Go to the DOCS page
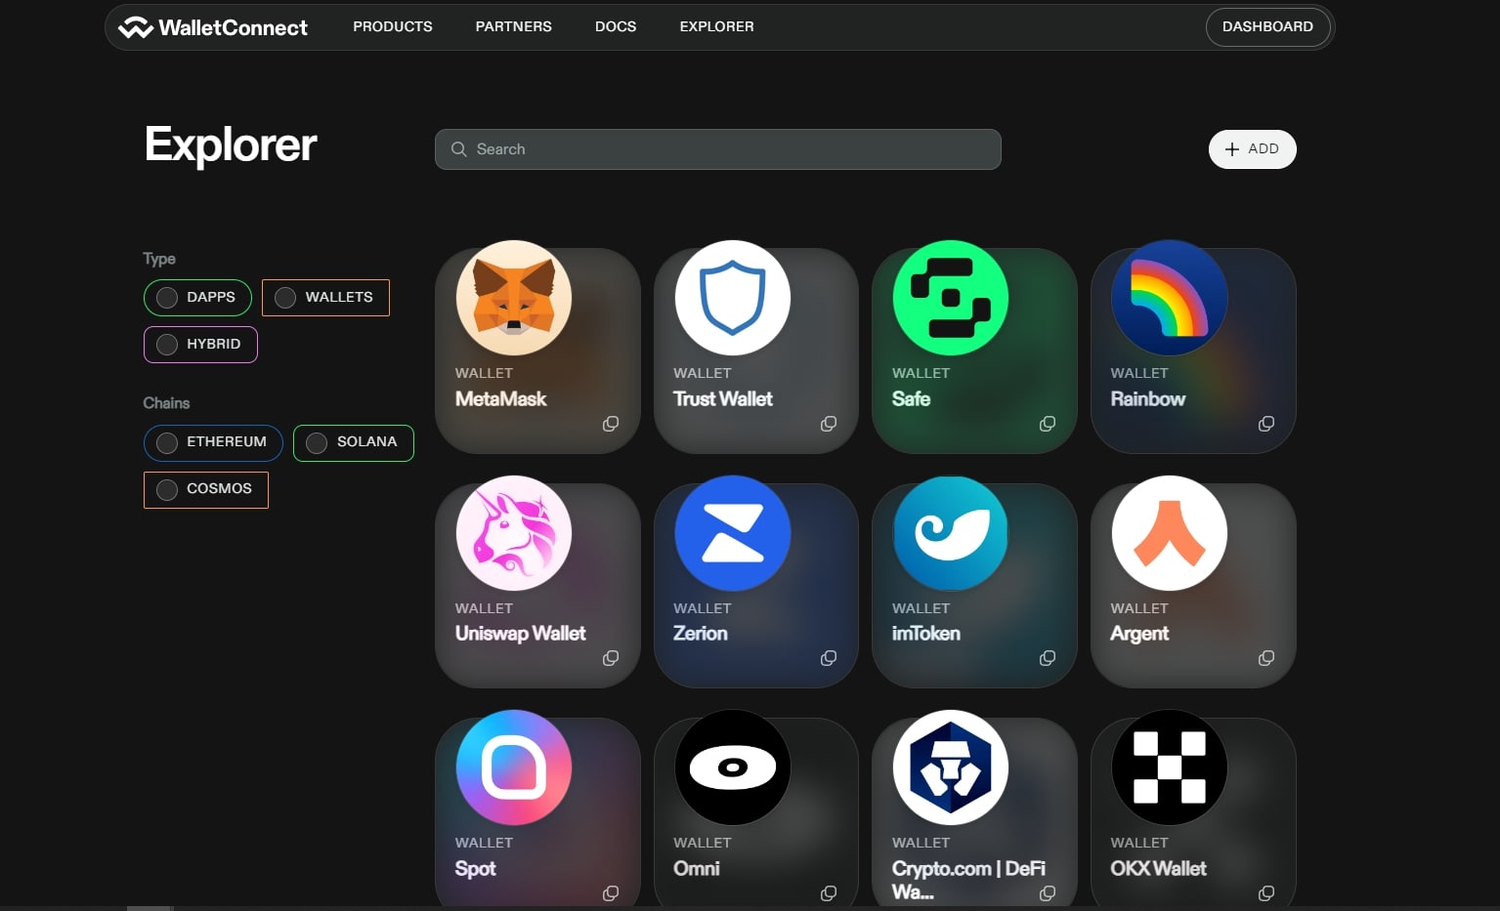This screenshot has width=1500, height=911. (616, 27)
